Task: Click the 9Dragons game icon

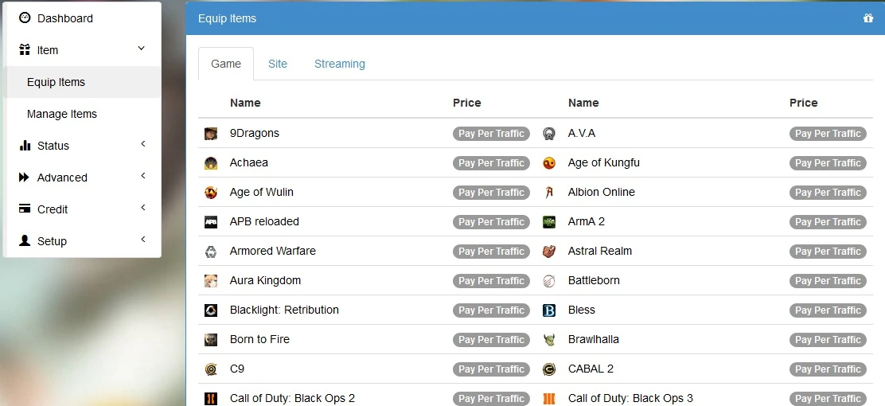Action: pyautogui.click(x=211, y=134)
